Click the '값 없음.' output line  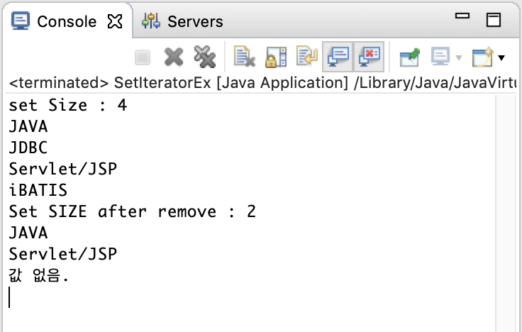coord(38,275)
